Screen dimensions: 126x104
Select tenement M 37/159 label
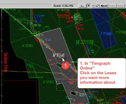(85, 42)
